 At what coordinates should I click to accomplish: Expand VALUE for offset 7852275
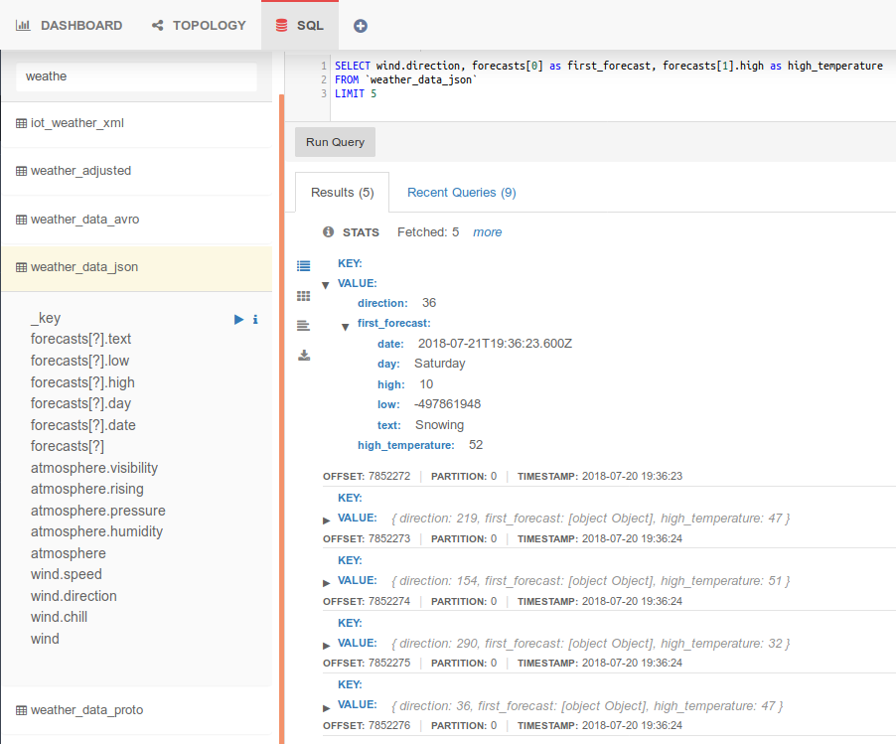pos(326,646)
